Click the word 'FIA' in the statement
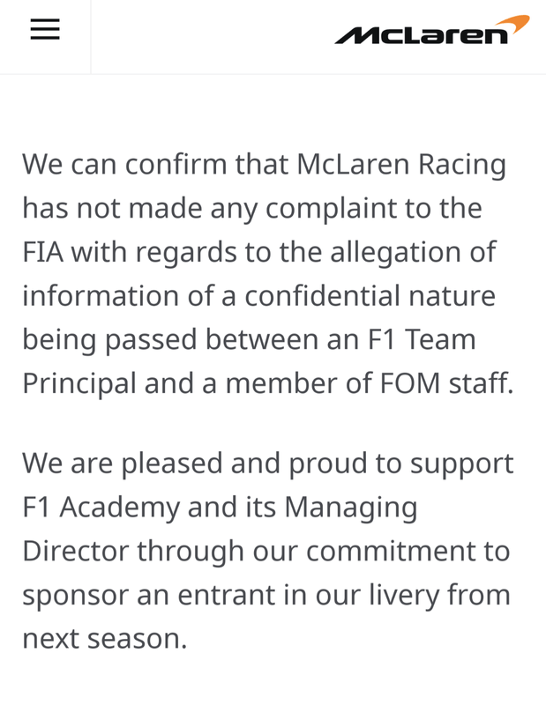 click(43, 252)
